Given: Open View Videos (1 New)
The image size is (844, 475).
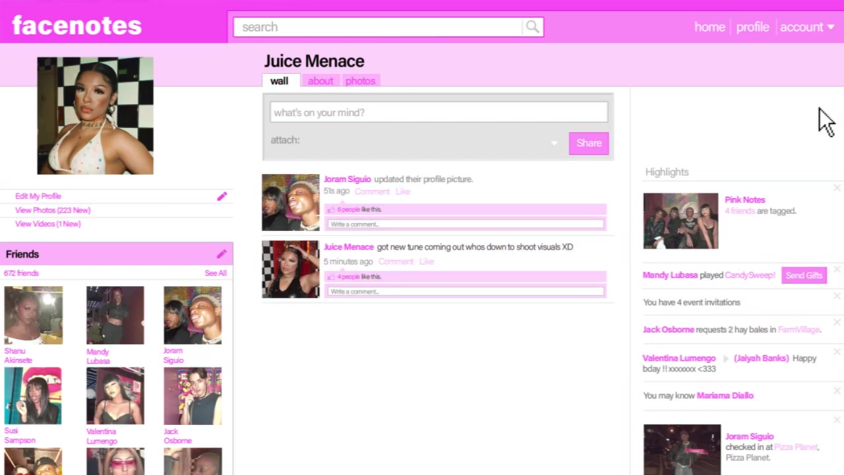Looking at the screenshot, I should (x=47, y=224).
